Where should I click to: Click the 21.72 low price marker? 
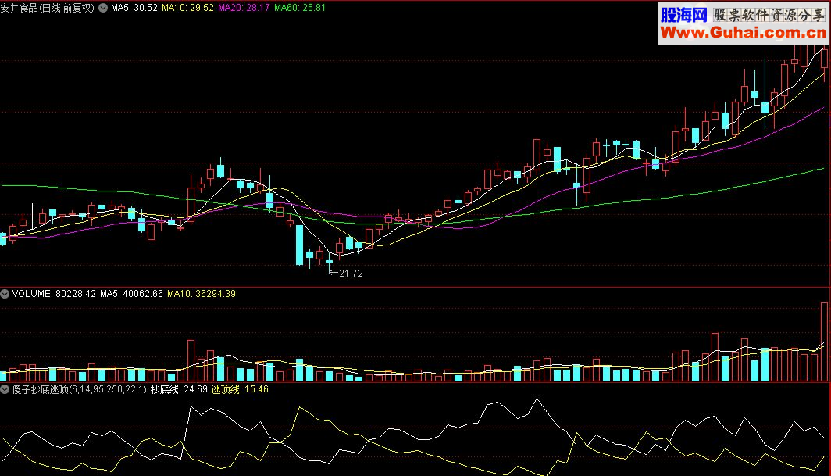point(351,274)
